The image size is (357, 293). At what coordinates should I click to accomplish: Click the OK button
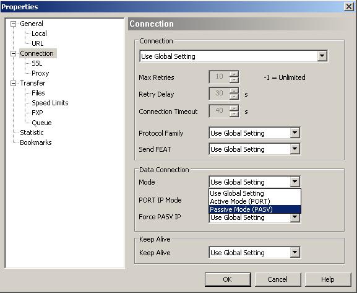coord(228,279)
